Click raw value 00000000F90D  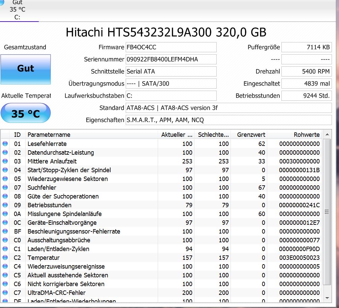[299, 249]
